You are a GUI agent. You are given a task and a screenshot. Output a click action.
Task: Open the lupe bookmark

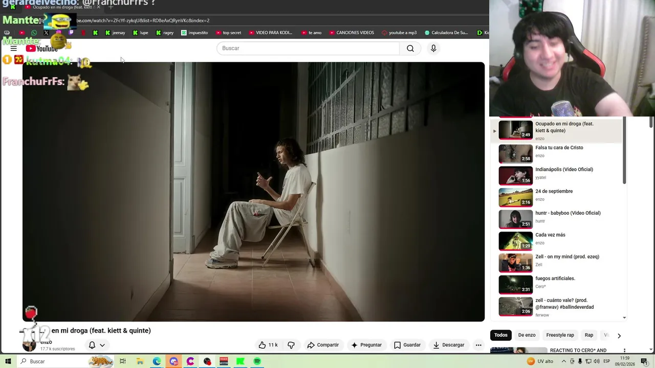point(140,33)
